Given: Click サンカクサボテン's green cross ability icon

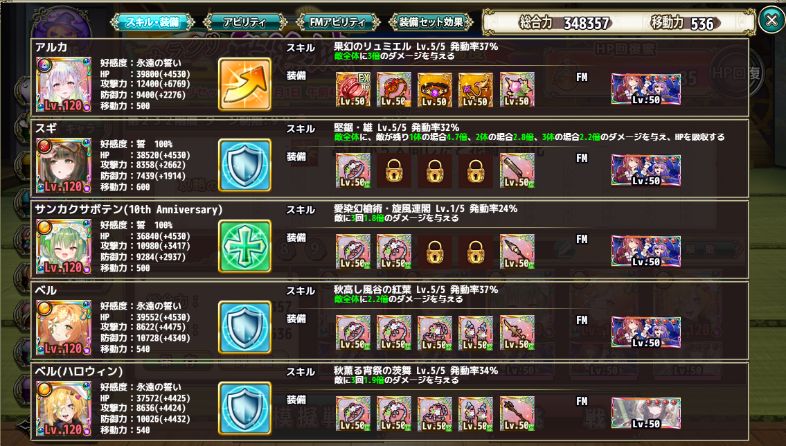Looking at the screenshot, I should point(244,246).
